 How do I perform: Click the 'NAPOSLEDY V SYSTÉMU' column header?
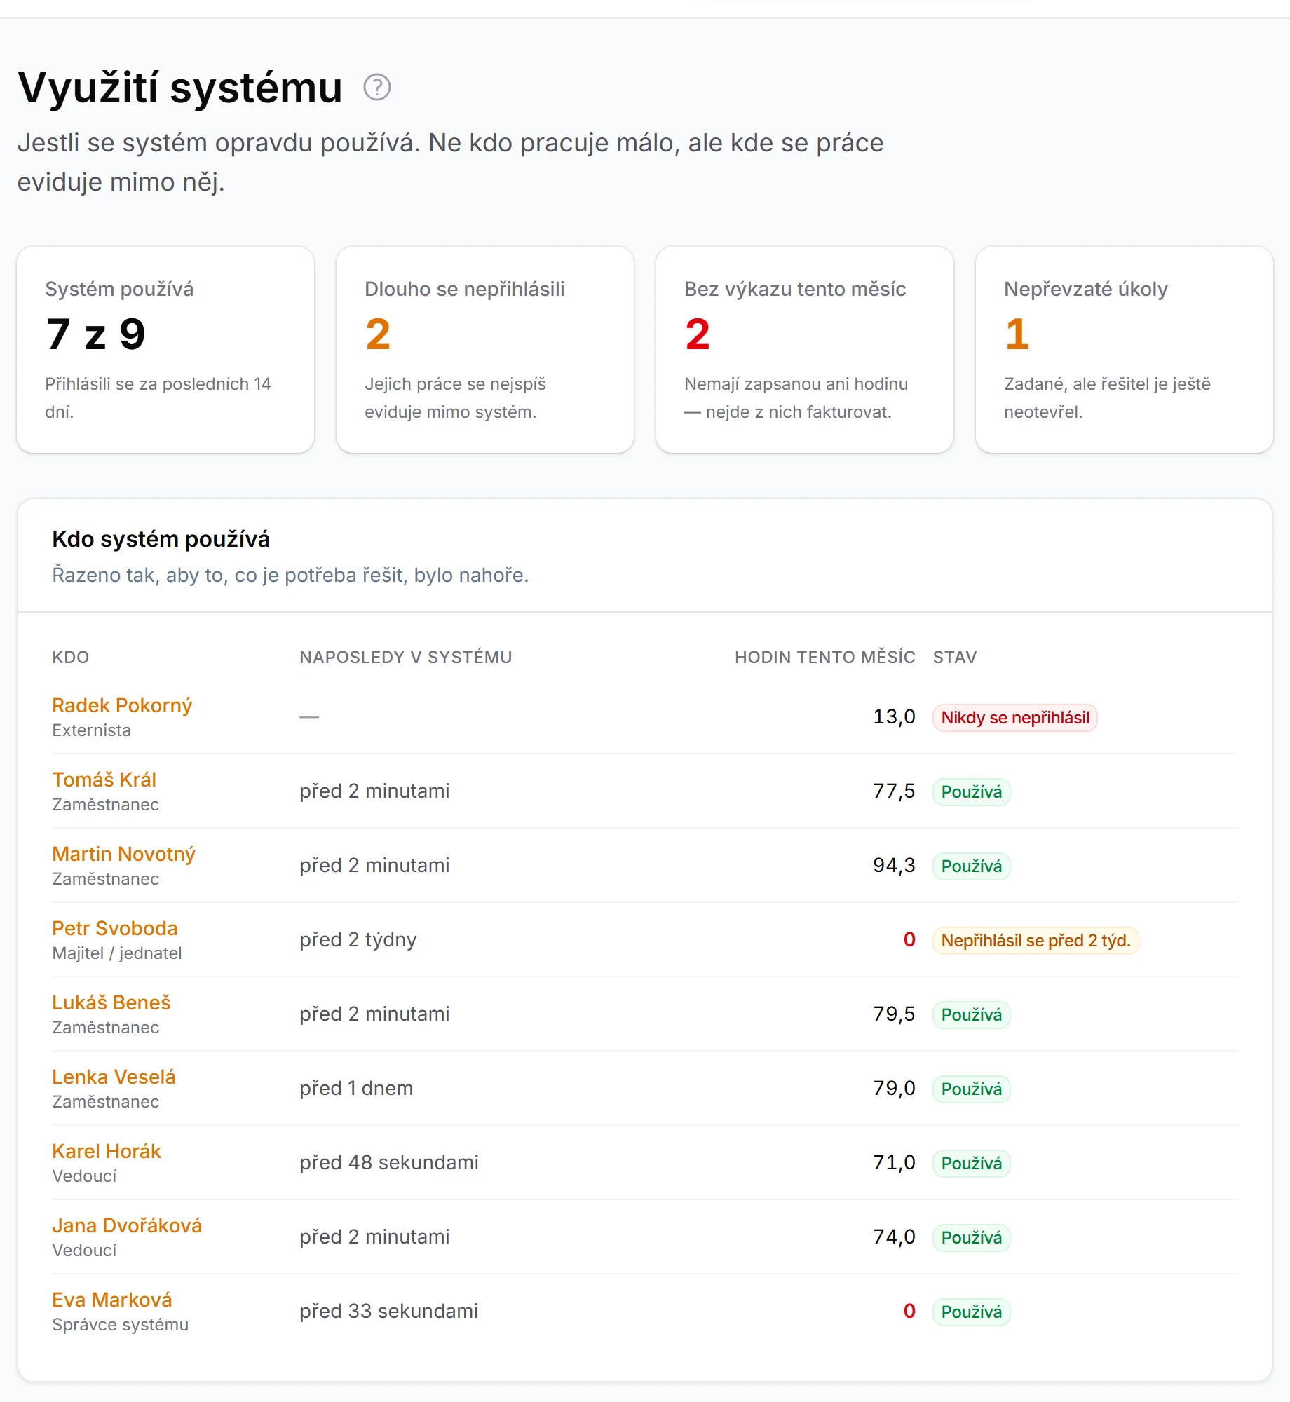pos(406,657)
